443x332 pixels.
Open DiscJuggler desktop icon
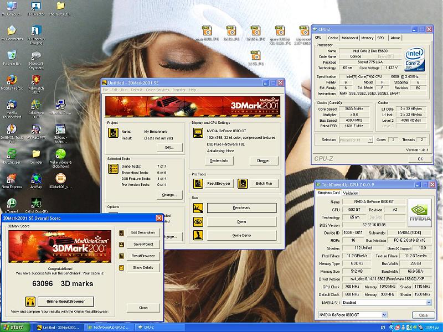point(12,157)
